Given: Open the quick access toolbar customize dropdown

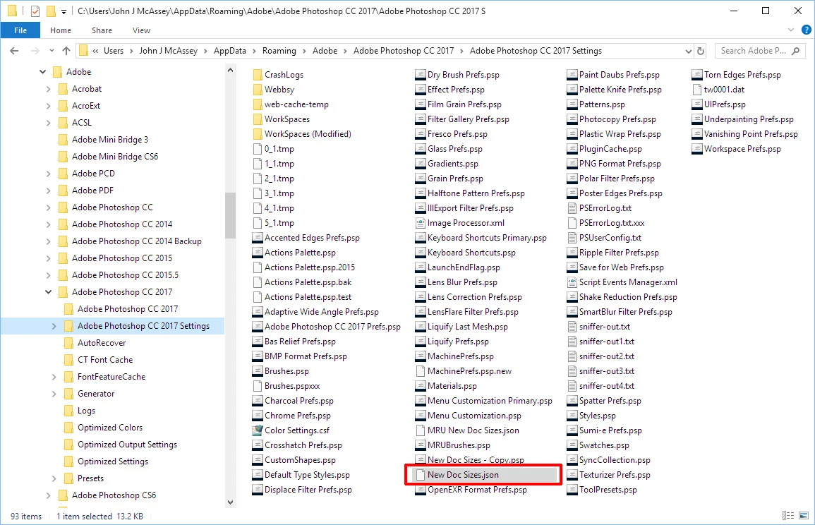Looking at the screenshot, I should 64,11.
